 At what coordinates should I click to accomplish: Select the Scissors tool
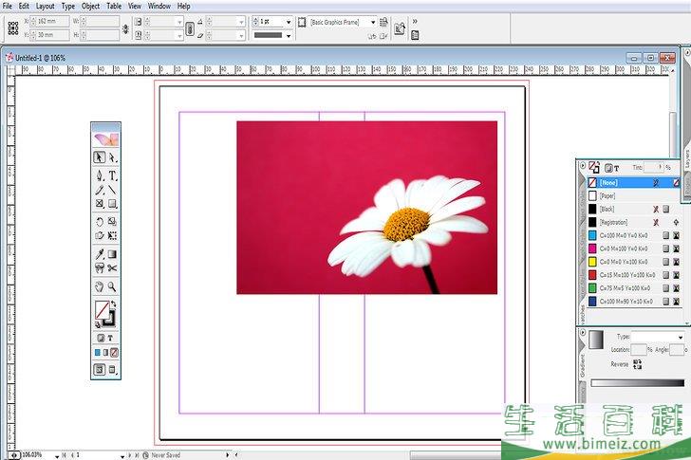(x=112, y=267)
